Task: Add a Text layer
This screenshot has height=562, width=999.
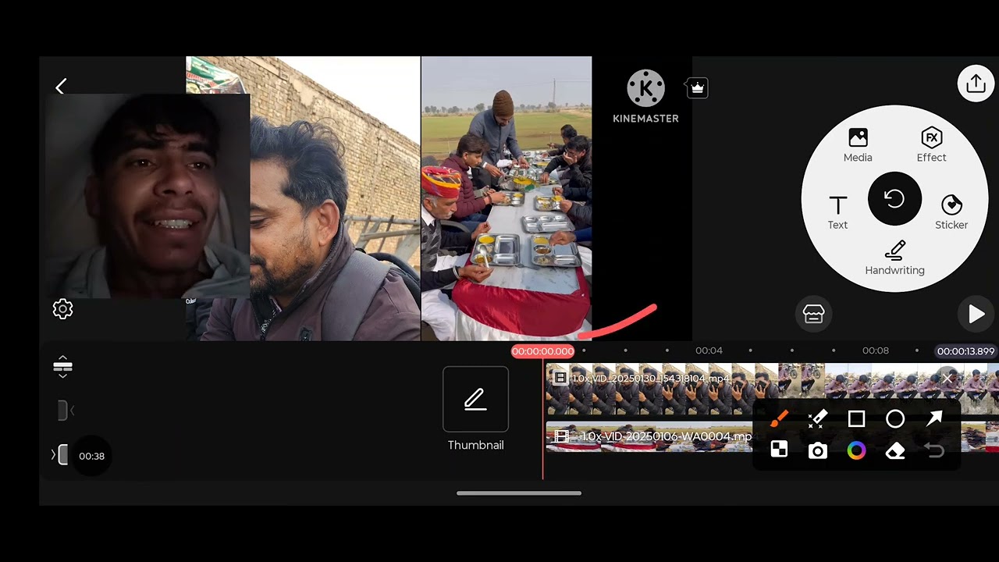Action: [x=837, y=212]
